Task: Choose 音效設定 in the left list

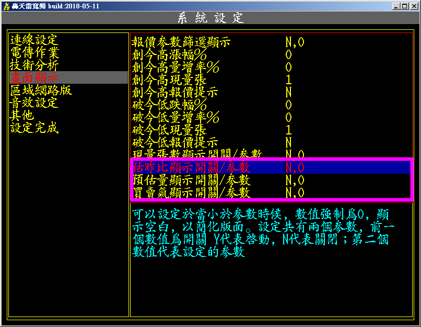Action: click(34, 103)
